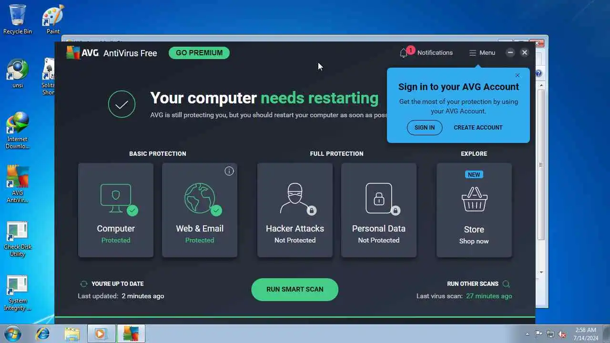The image size is (610, 343).
Task: Click the RUN OTHER SCANS magnifier icon
Action: click(506, 284)
